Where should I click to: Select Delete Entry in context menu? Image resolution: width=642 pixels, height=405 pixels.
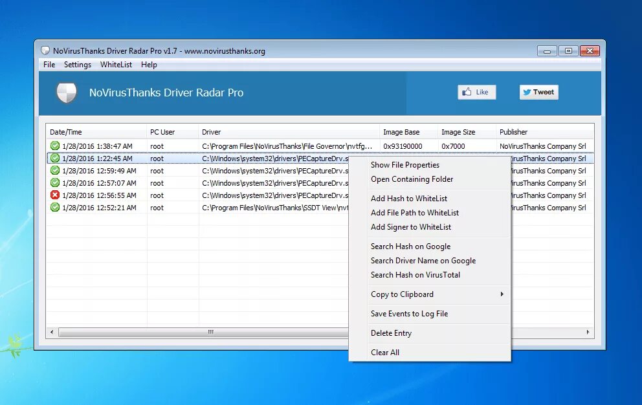(430, 333)
